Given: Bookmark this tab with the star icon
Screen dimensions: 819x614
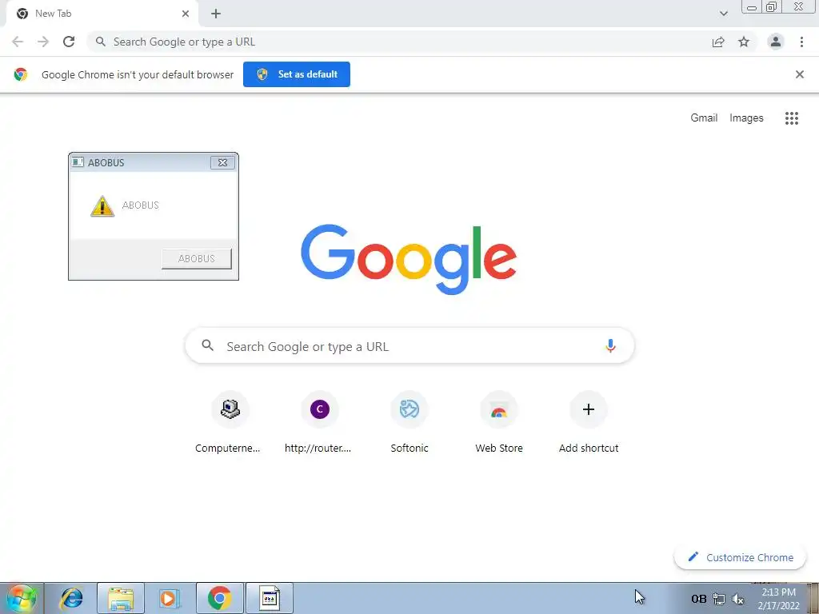Looking at the screenshot, I should [744, 42].
